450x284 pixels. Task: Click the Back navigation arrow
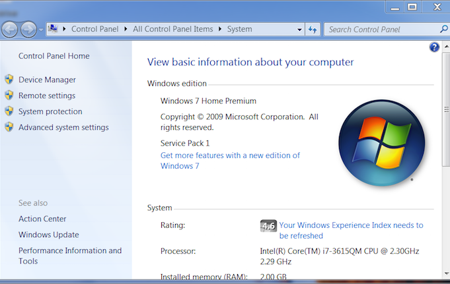[10, 29]
